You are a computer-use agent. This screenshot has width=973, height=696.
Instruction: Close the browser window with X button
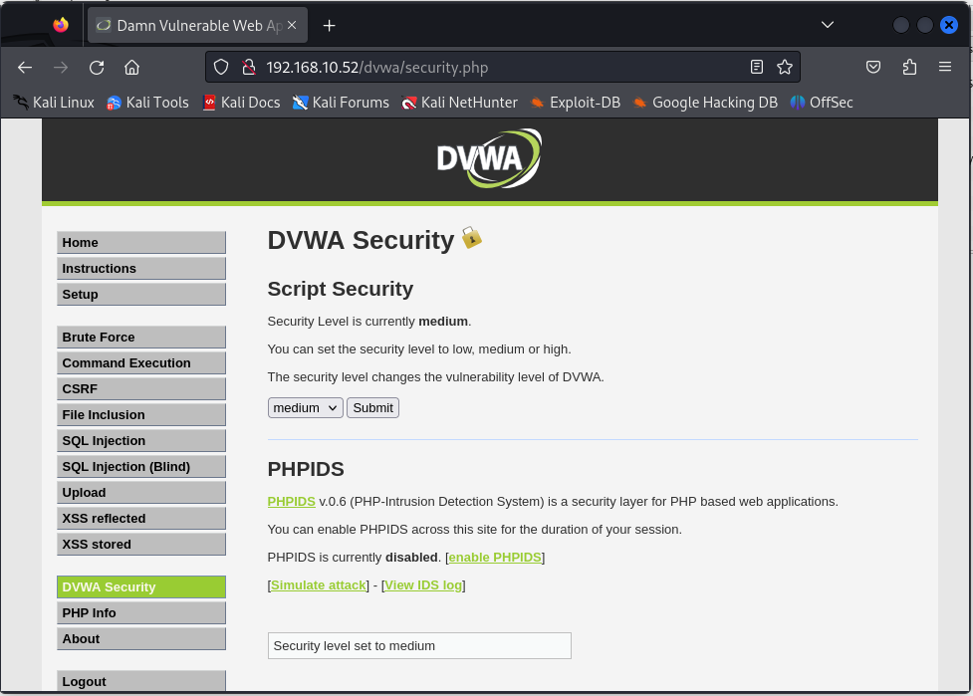[949, 25]
